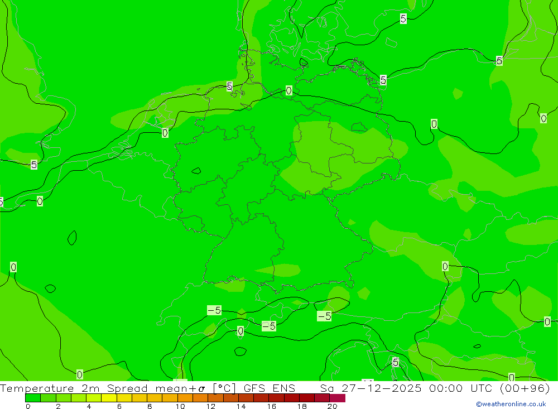Click the '0' contour label over the Dutch coast
Viewport: 558px width, 409px height.
pos(165,133)
